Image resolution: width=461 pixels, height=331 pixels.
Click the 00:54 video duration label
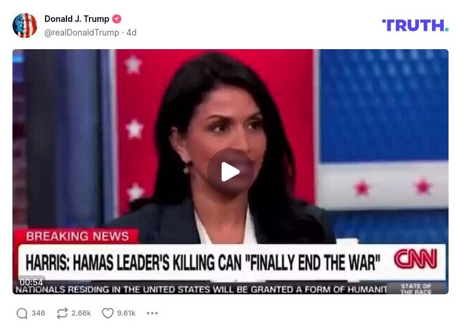click(31, 282)
